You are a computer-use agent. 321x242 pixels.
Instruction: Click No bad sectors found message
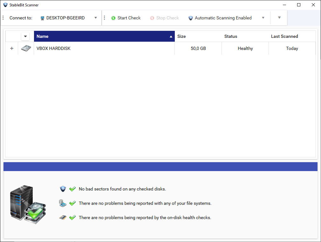tap(122, 189)
